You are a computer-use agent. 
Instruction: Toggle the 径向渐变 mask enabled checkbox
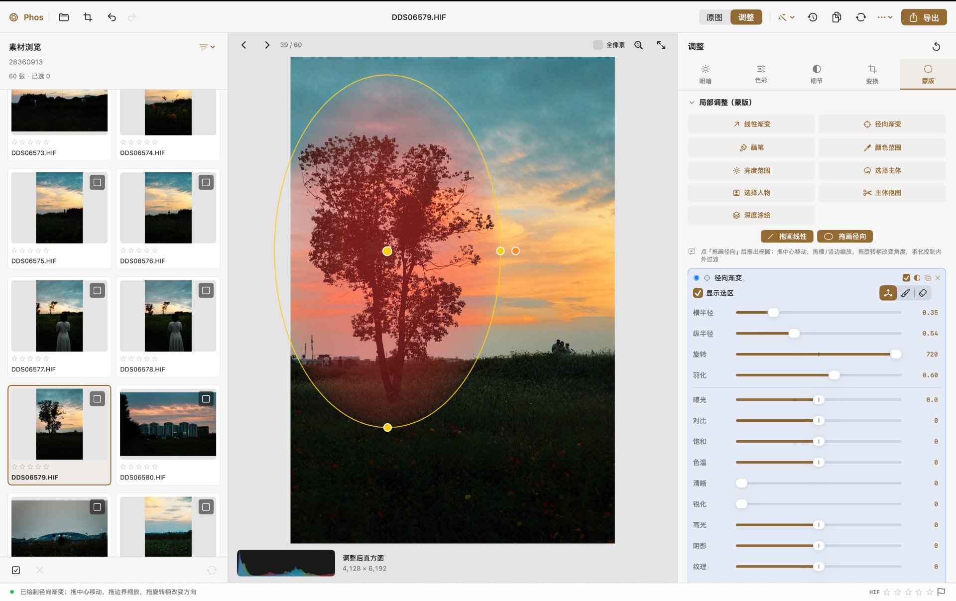click(x=906, y=278)
